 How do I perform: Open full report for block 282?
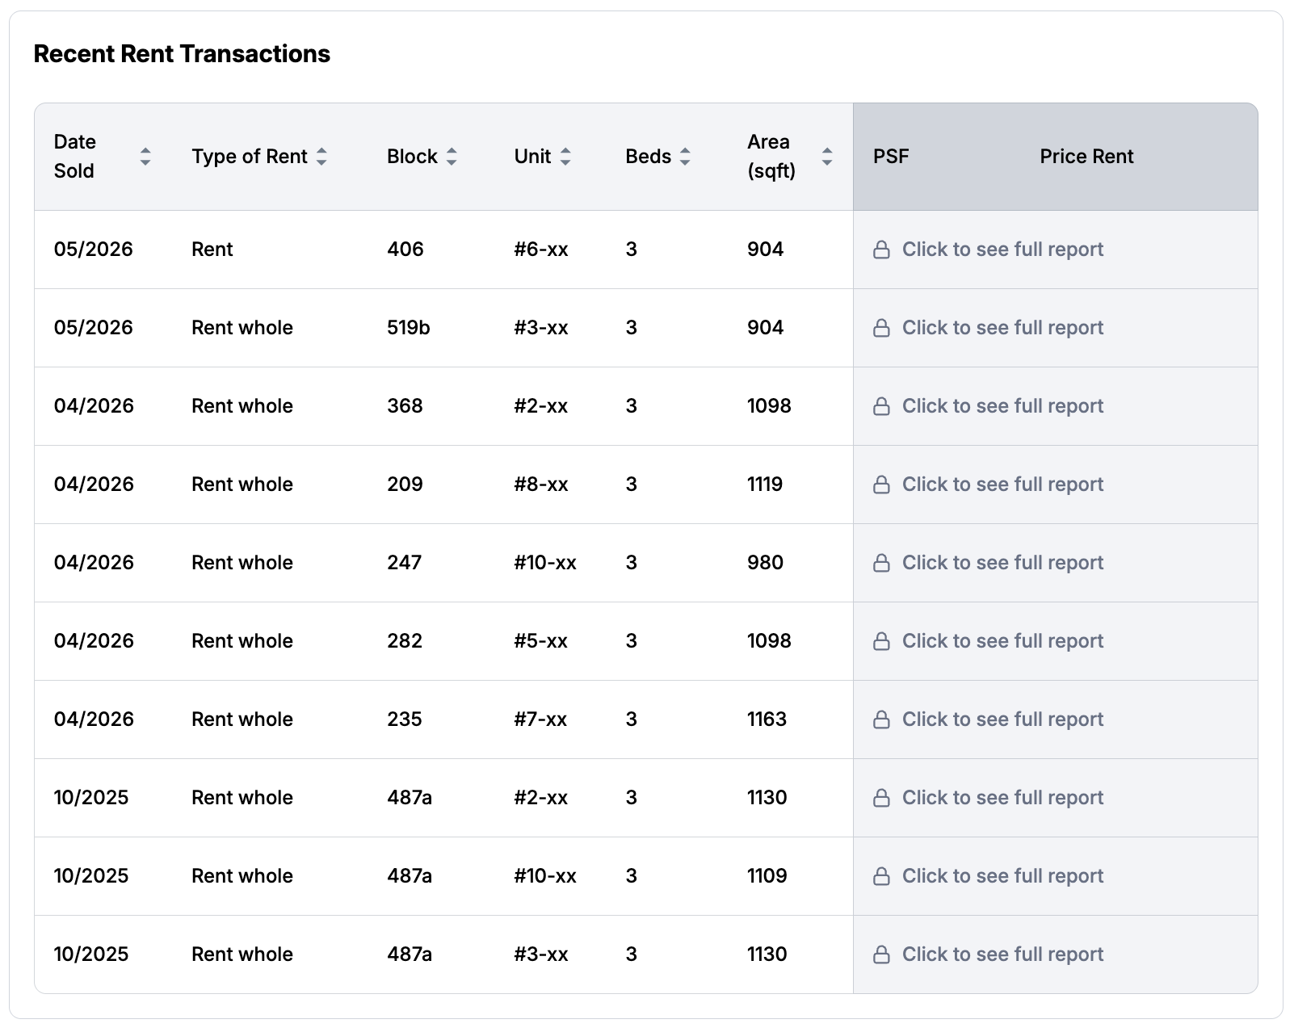point(988,641)
